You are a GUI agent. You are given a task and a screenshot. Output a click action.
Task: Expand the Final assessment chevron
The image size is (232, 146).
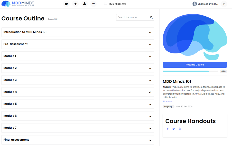pyautogui.click(x=150, y=140)
